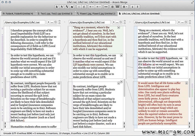Switch to Flower1.jpg, Flower2.jpg tab

click(x=97, y=14)
